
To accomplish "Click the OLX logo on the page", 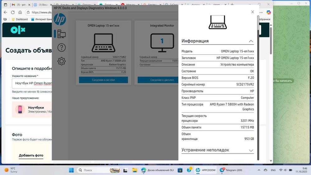I will click(18, 30).
